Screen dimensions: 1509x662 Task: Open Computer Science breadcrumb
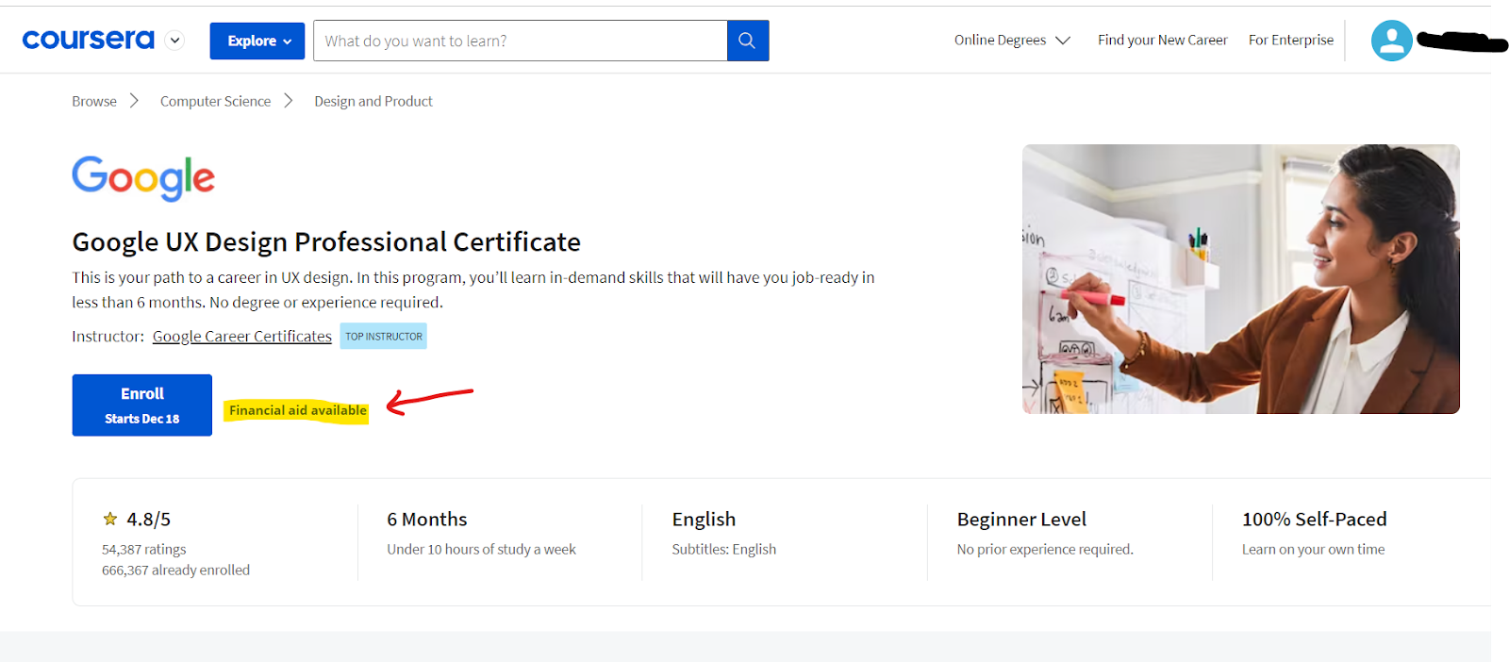[x=215, y=101]
